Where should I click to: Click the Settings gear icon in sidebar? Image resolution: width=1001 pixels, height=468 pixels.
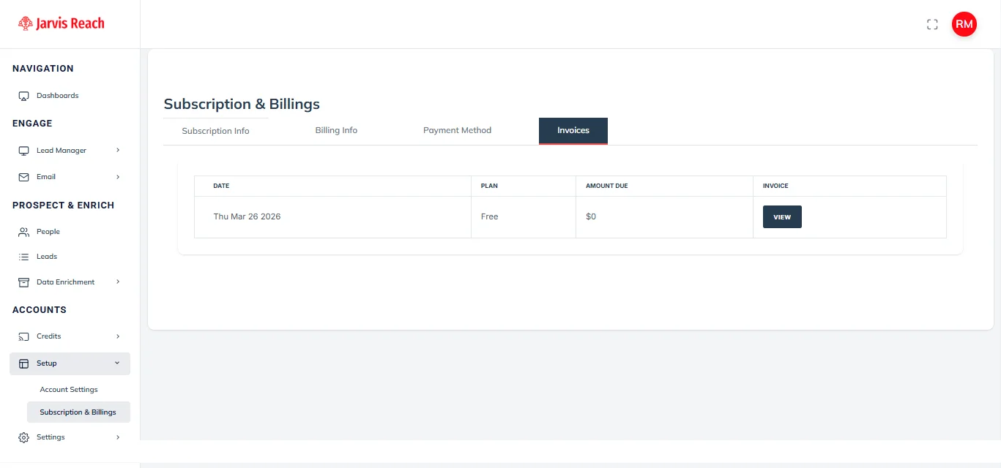click(23, 437)
